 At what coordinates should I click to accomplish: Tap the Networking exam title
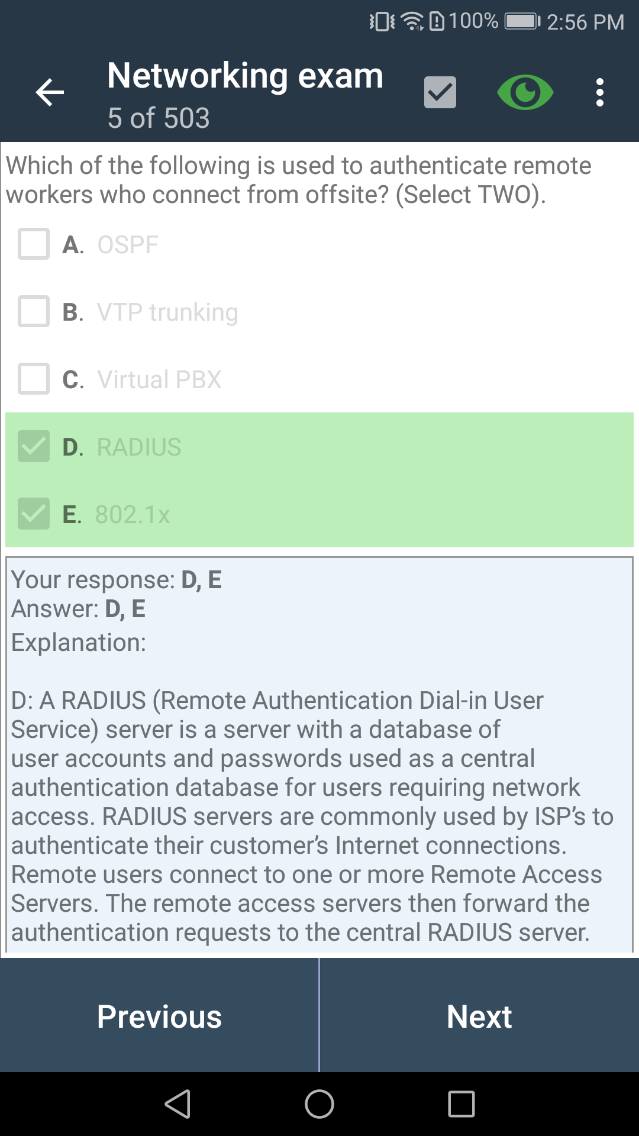[x=246, y=76]
